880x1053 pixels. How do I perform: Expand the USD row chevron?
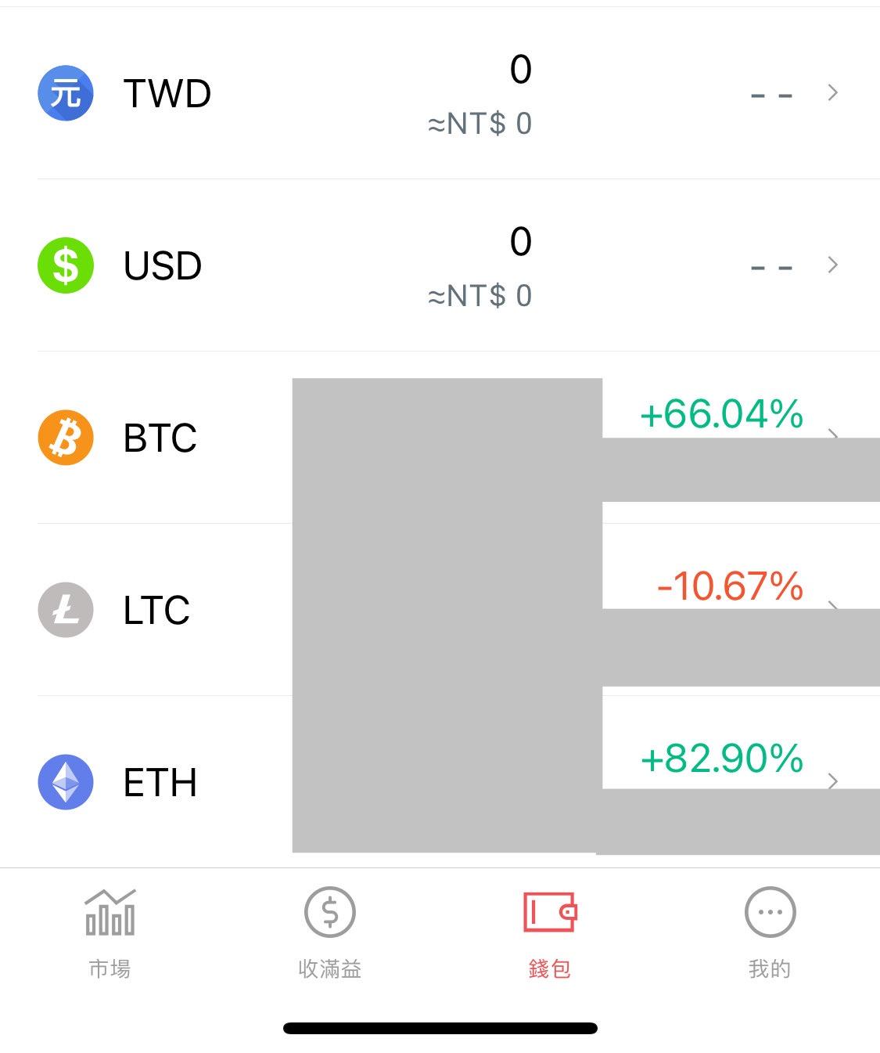833,265
